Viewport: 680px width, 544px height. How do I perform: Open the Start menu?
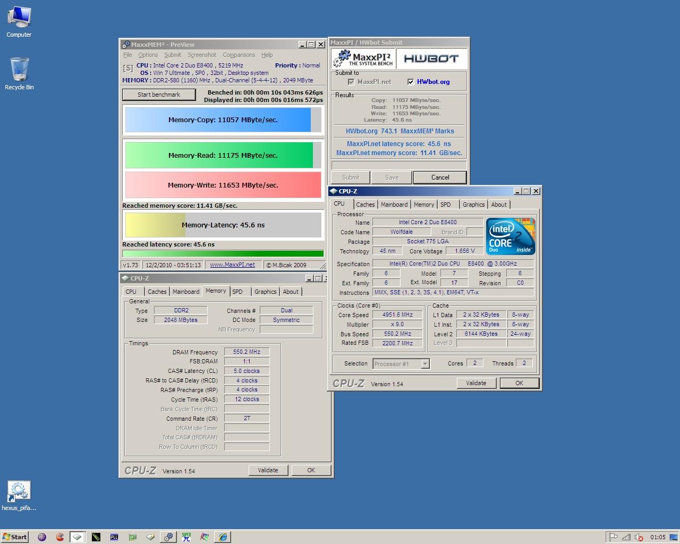[15, 537]
